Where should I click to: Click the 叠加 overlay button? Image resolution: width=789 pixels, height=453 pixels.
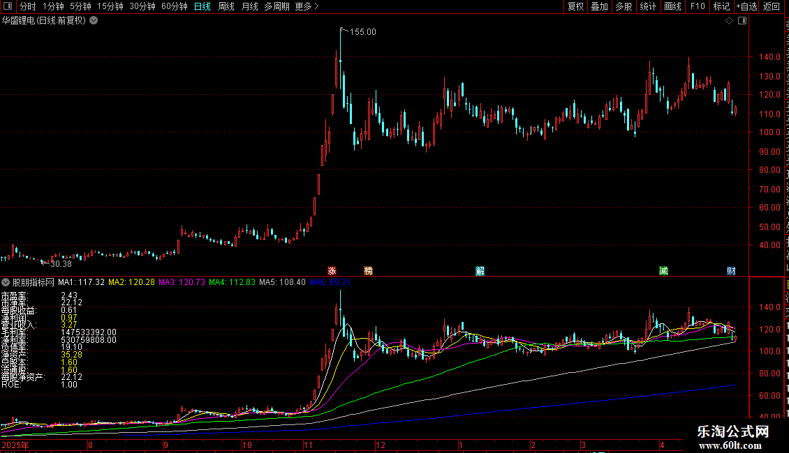(x=599, y=6)
